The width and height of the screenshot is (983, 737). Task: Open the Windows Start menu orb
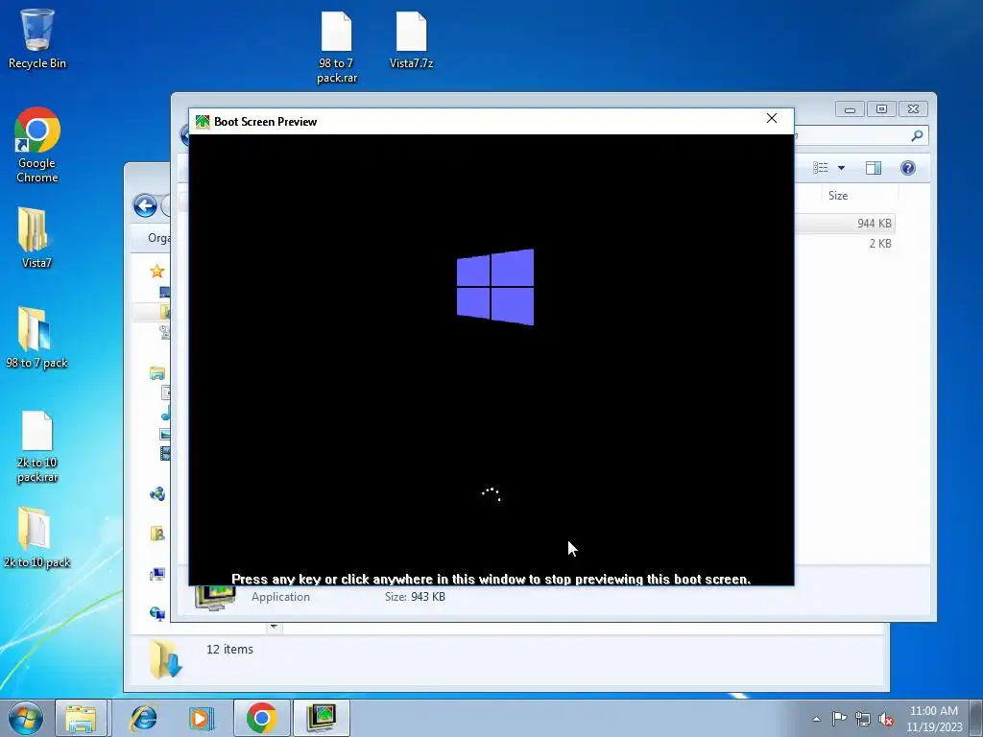click(x=25, y=718)
